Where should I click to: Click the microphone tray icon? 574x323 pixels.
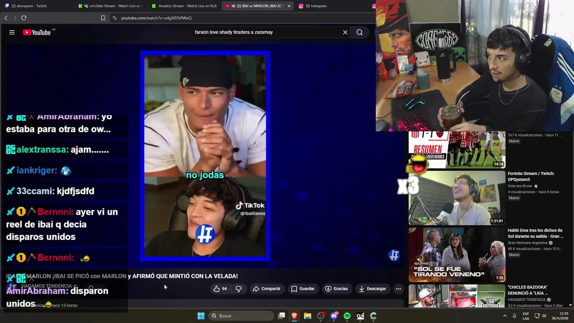point(514,316)
